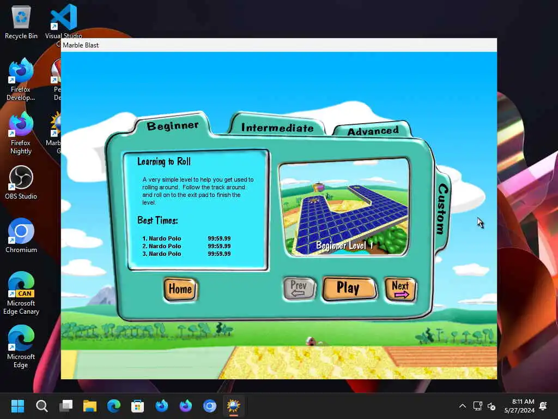The image size is (558, 419).
Task: Go to previous level with Prev
Action: point(299,289)
